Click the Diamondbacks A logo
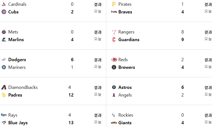This screenshot has width=218, height=127. (x=4, y=88)
